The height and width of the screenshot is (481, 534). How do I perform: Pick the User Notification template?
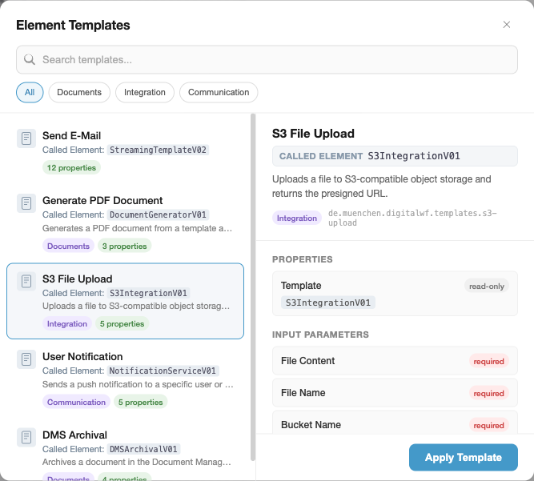126,379
